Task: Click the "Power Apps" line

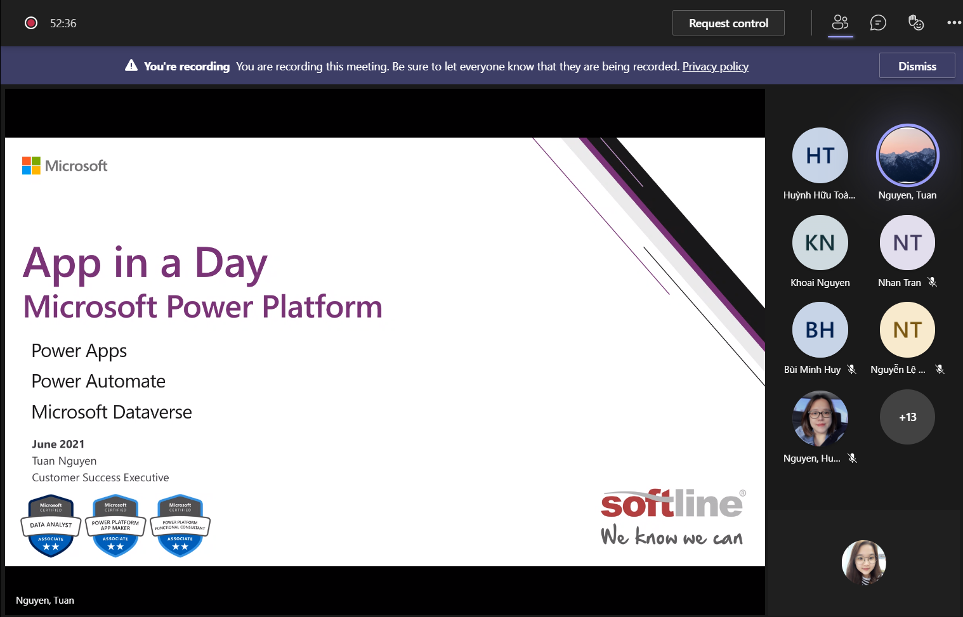Action: coord(79,351)
